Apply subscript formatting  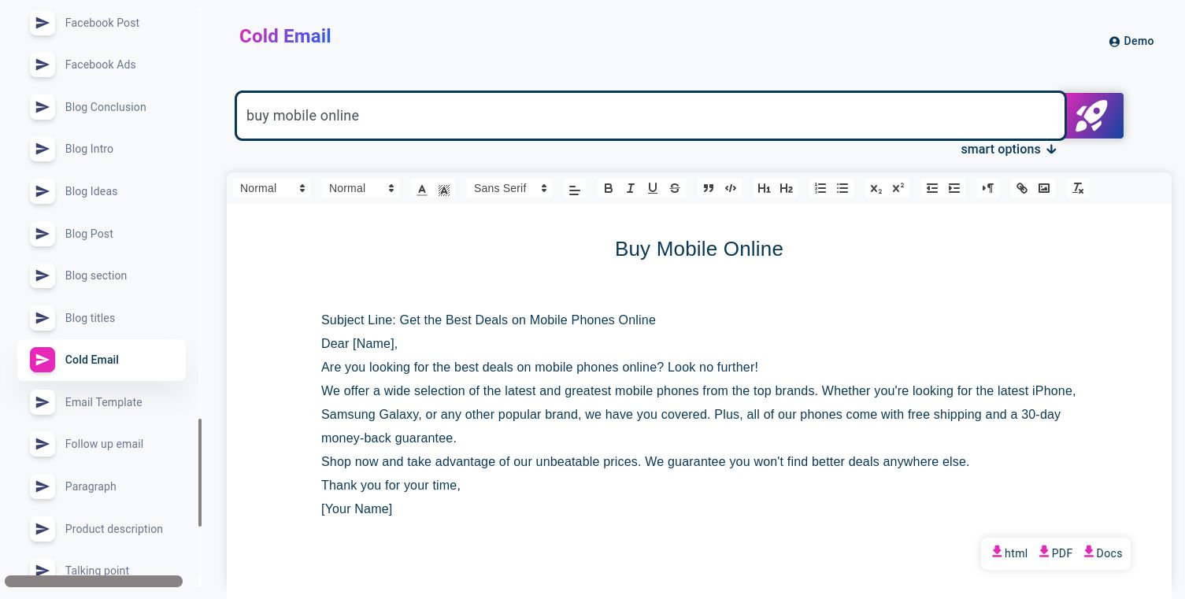[x=876, y=188]
